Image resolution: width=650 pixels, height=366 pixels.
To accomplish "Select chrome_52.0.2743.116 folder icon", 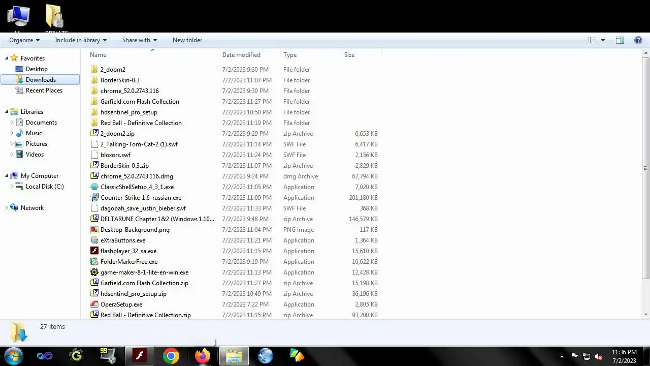I will click(x=94, y=91).
